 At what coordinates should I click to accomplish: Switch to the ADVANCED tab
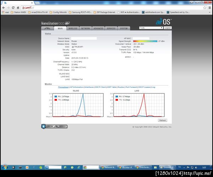point(98,28)
